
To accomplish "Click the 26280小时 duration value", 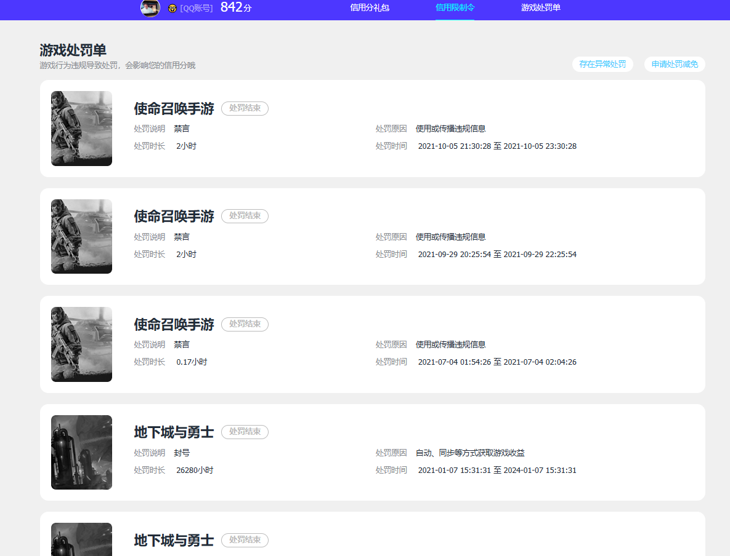I will [x=195, y=470].
